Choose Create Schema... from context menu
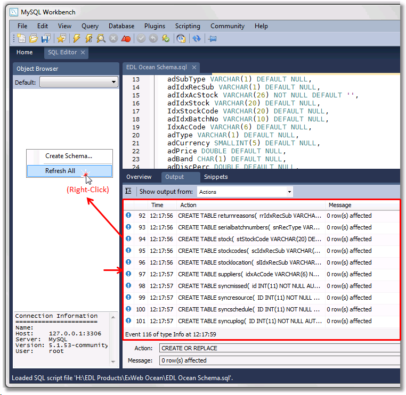Image resolution: width=406 pixels, height=395 pixels. coord(69,156)
